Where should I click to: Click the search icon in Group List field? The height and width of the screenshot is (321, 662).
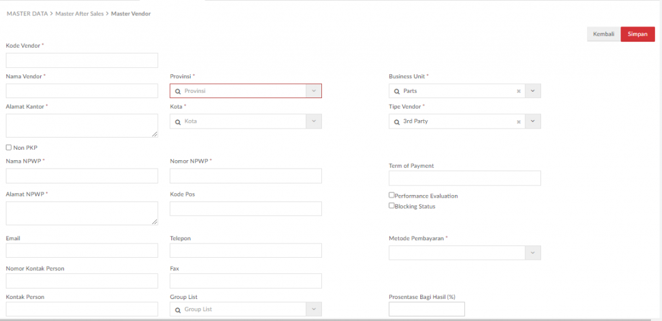tap(178, 309)
